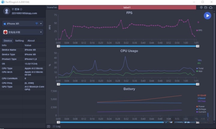
Task: Click the 1617mA current reading
Action: click(202, 101)
